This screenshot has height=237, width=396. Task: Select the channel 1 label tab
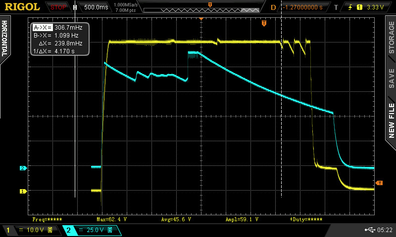click(8, 230)
